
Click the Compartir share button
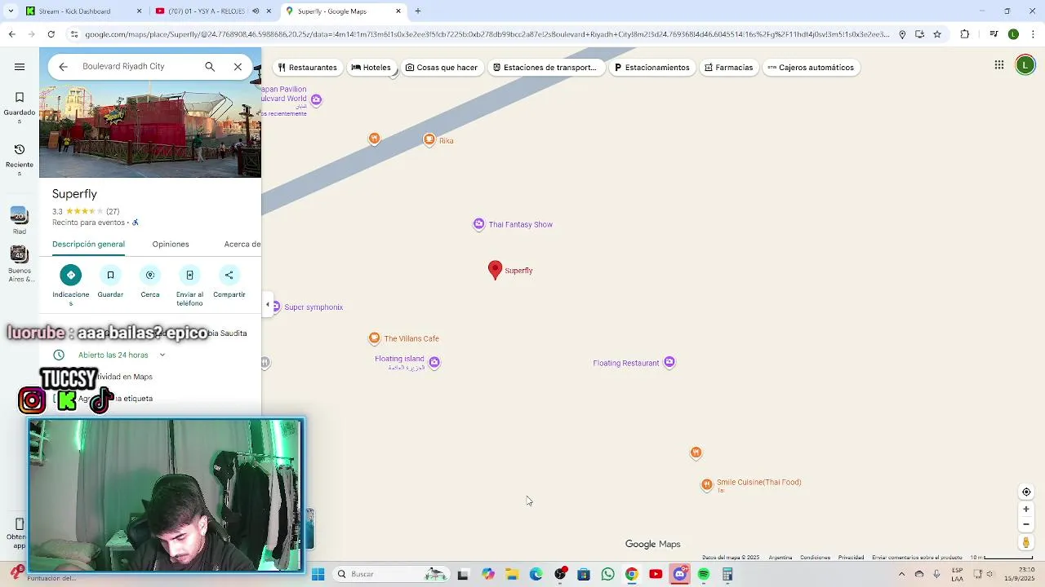point(229,281)
